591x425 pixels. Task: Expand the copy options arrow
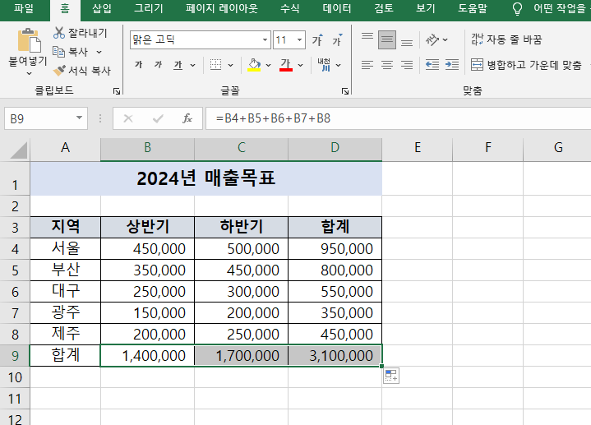pyautogui.click(x=99, y=52)
